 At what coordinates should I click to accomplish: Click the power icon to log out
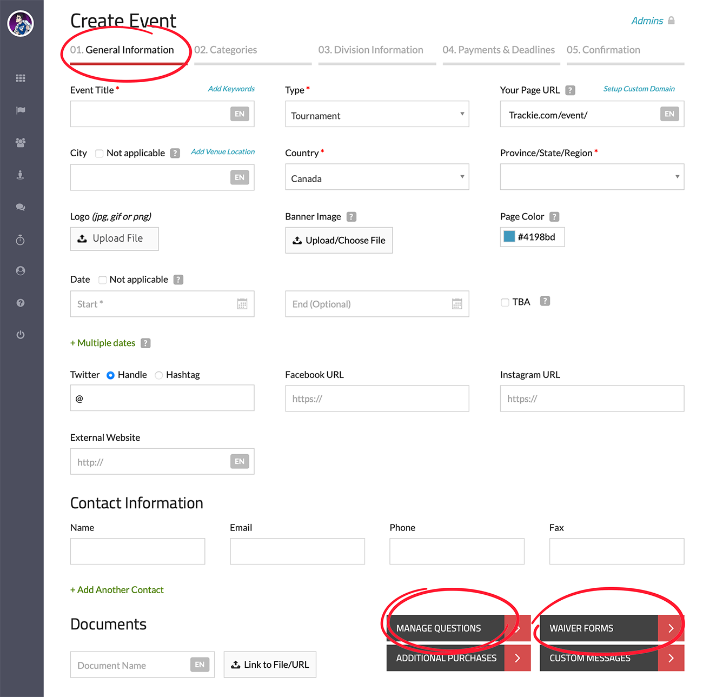pyautogui.click(x=21, y=335)
